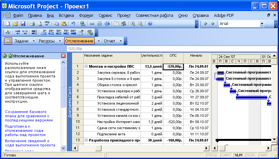Screen dimensions: 279x159
Task: Open the Правка menu
Action: [35, 16]
